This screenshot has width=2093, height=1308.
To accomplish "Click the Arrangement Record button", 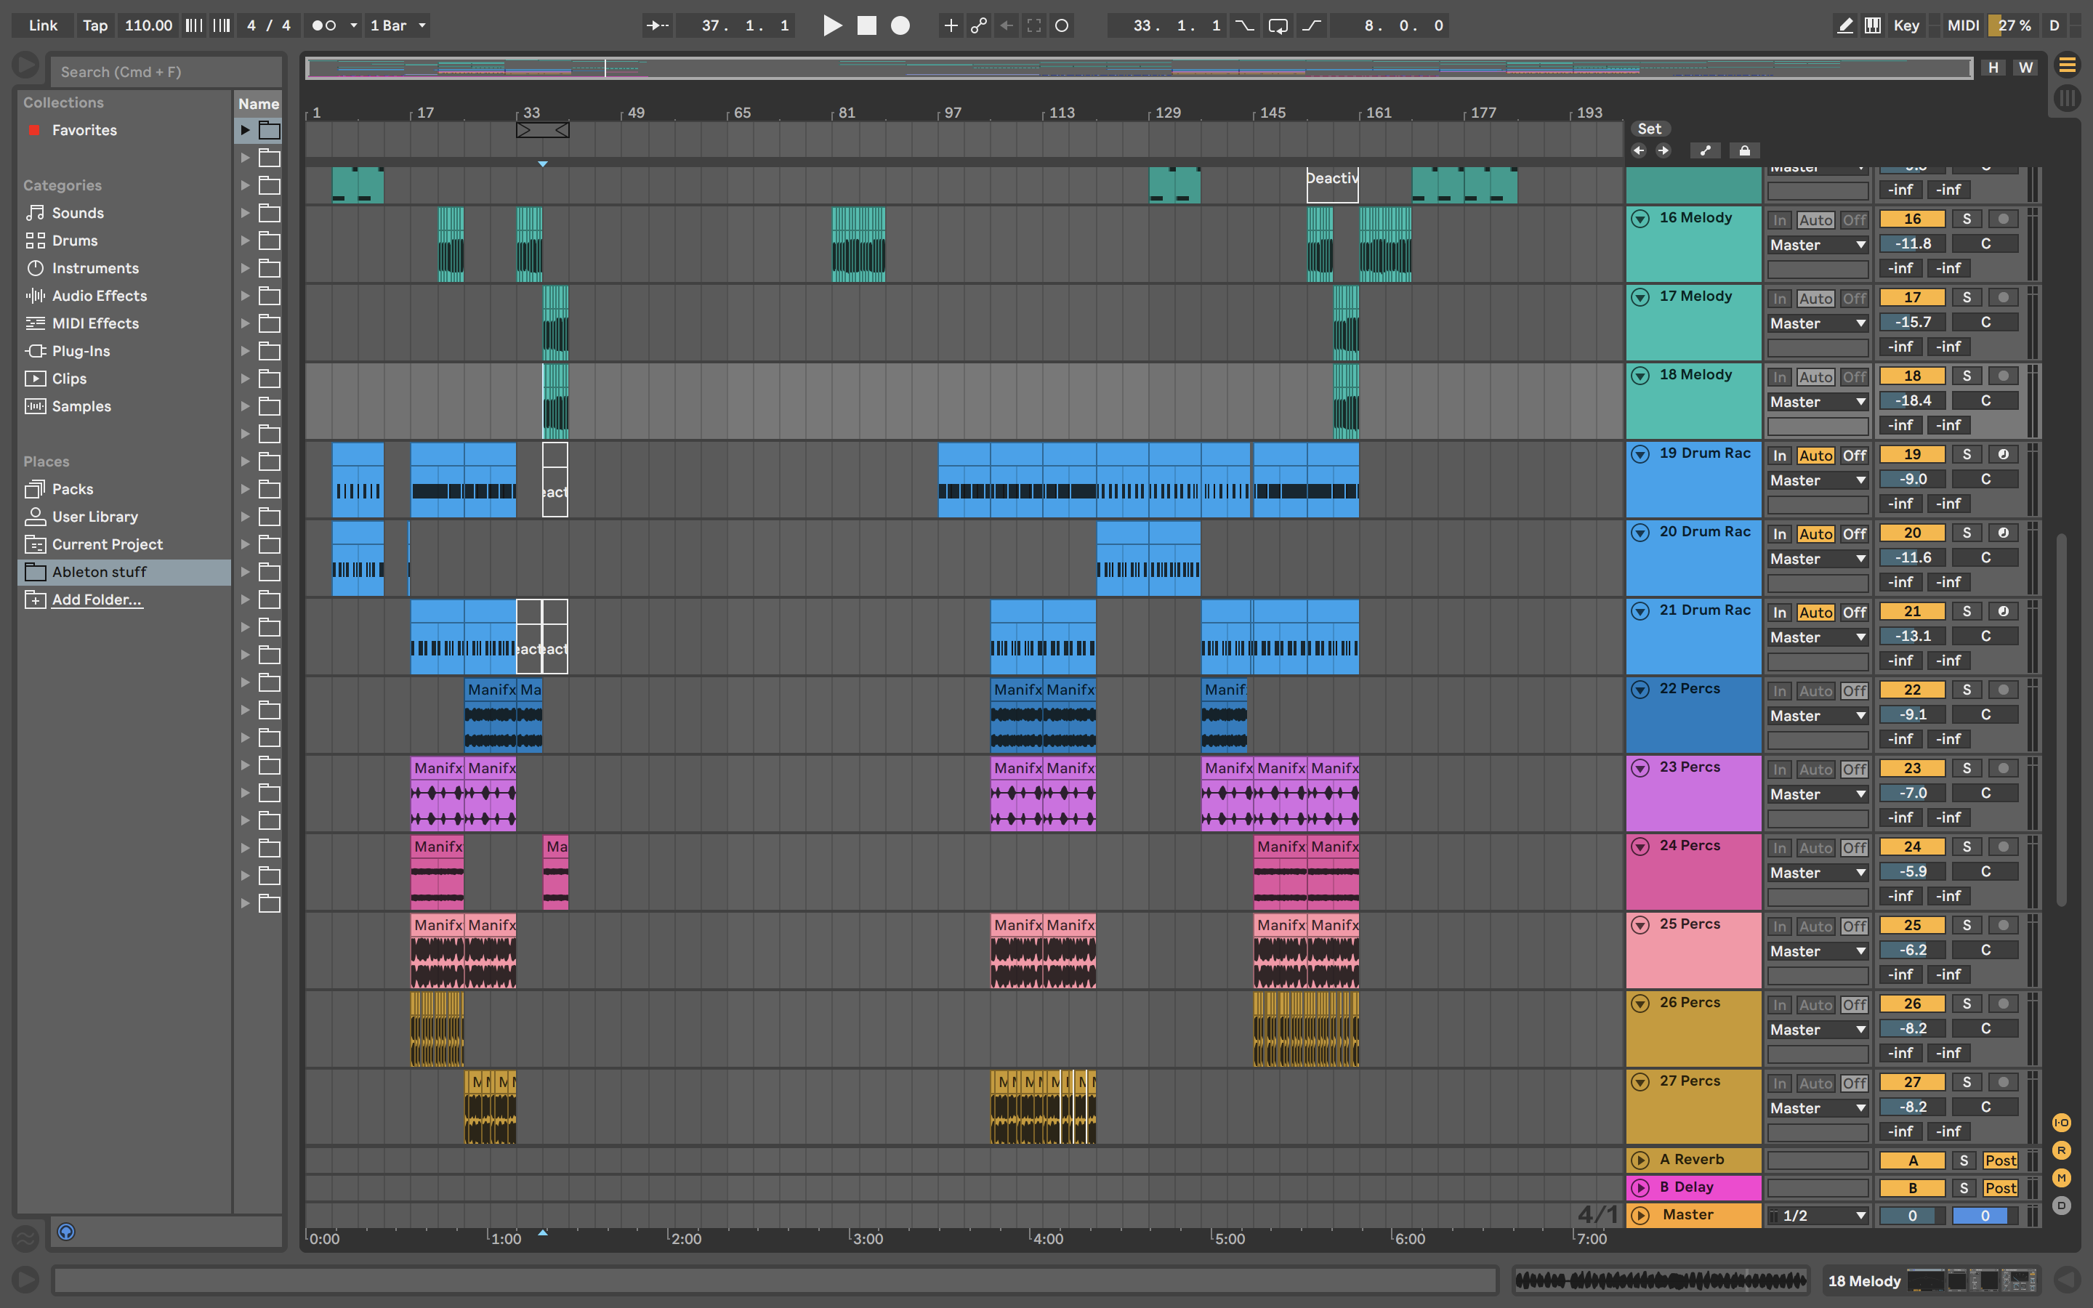I will click(900, 25).
